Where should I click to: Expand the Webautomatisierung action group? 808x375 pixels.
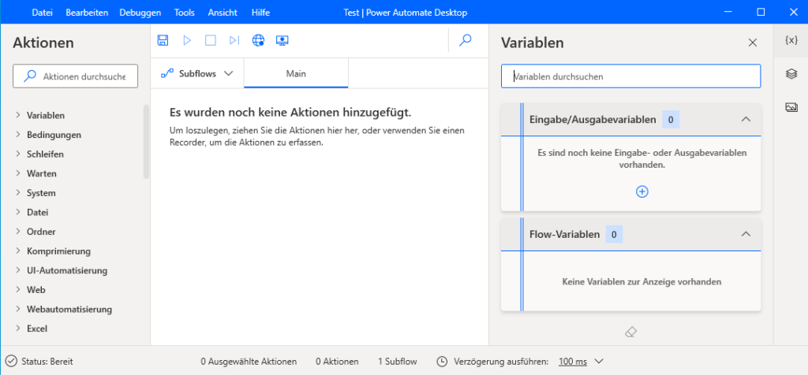[19, 309]
